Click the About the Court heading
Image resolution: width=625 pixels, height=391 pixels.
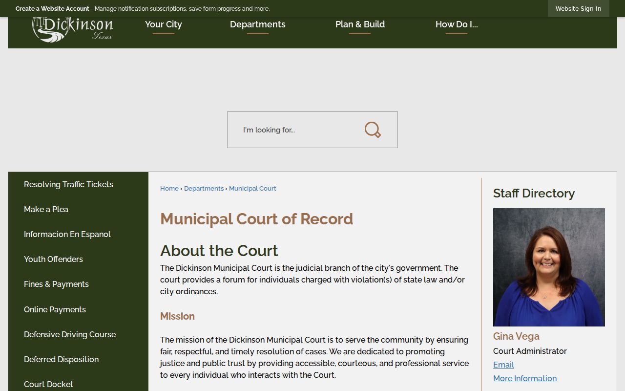pyautogui.click(x=219, y=251)
